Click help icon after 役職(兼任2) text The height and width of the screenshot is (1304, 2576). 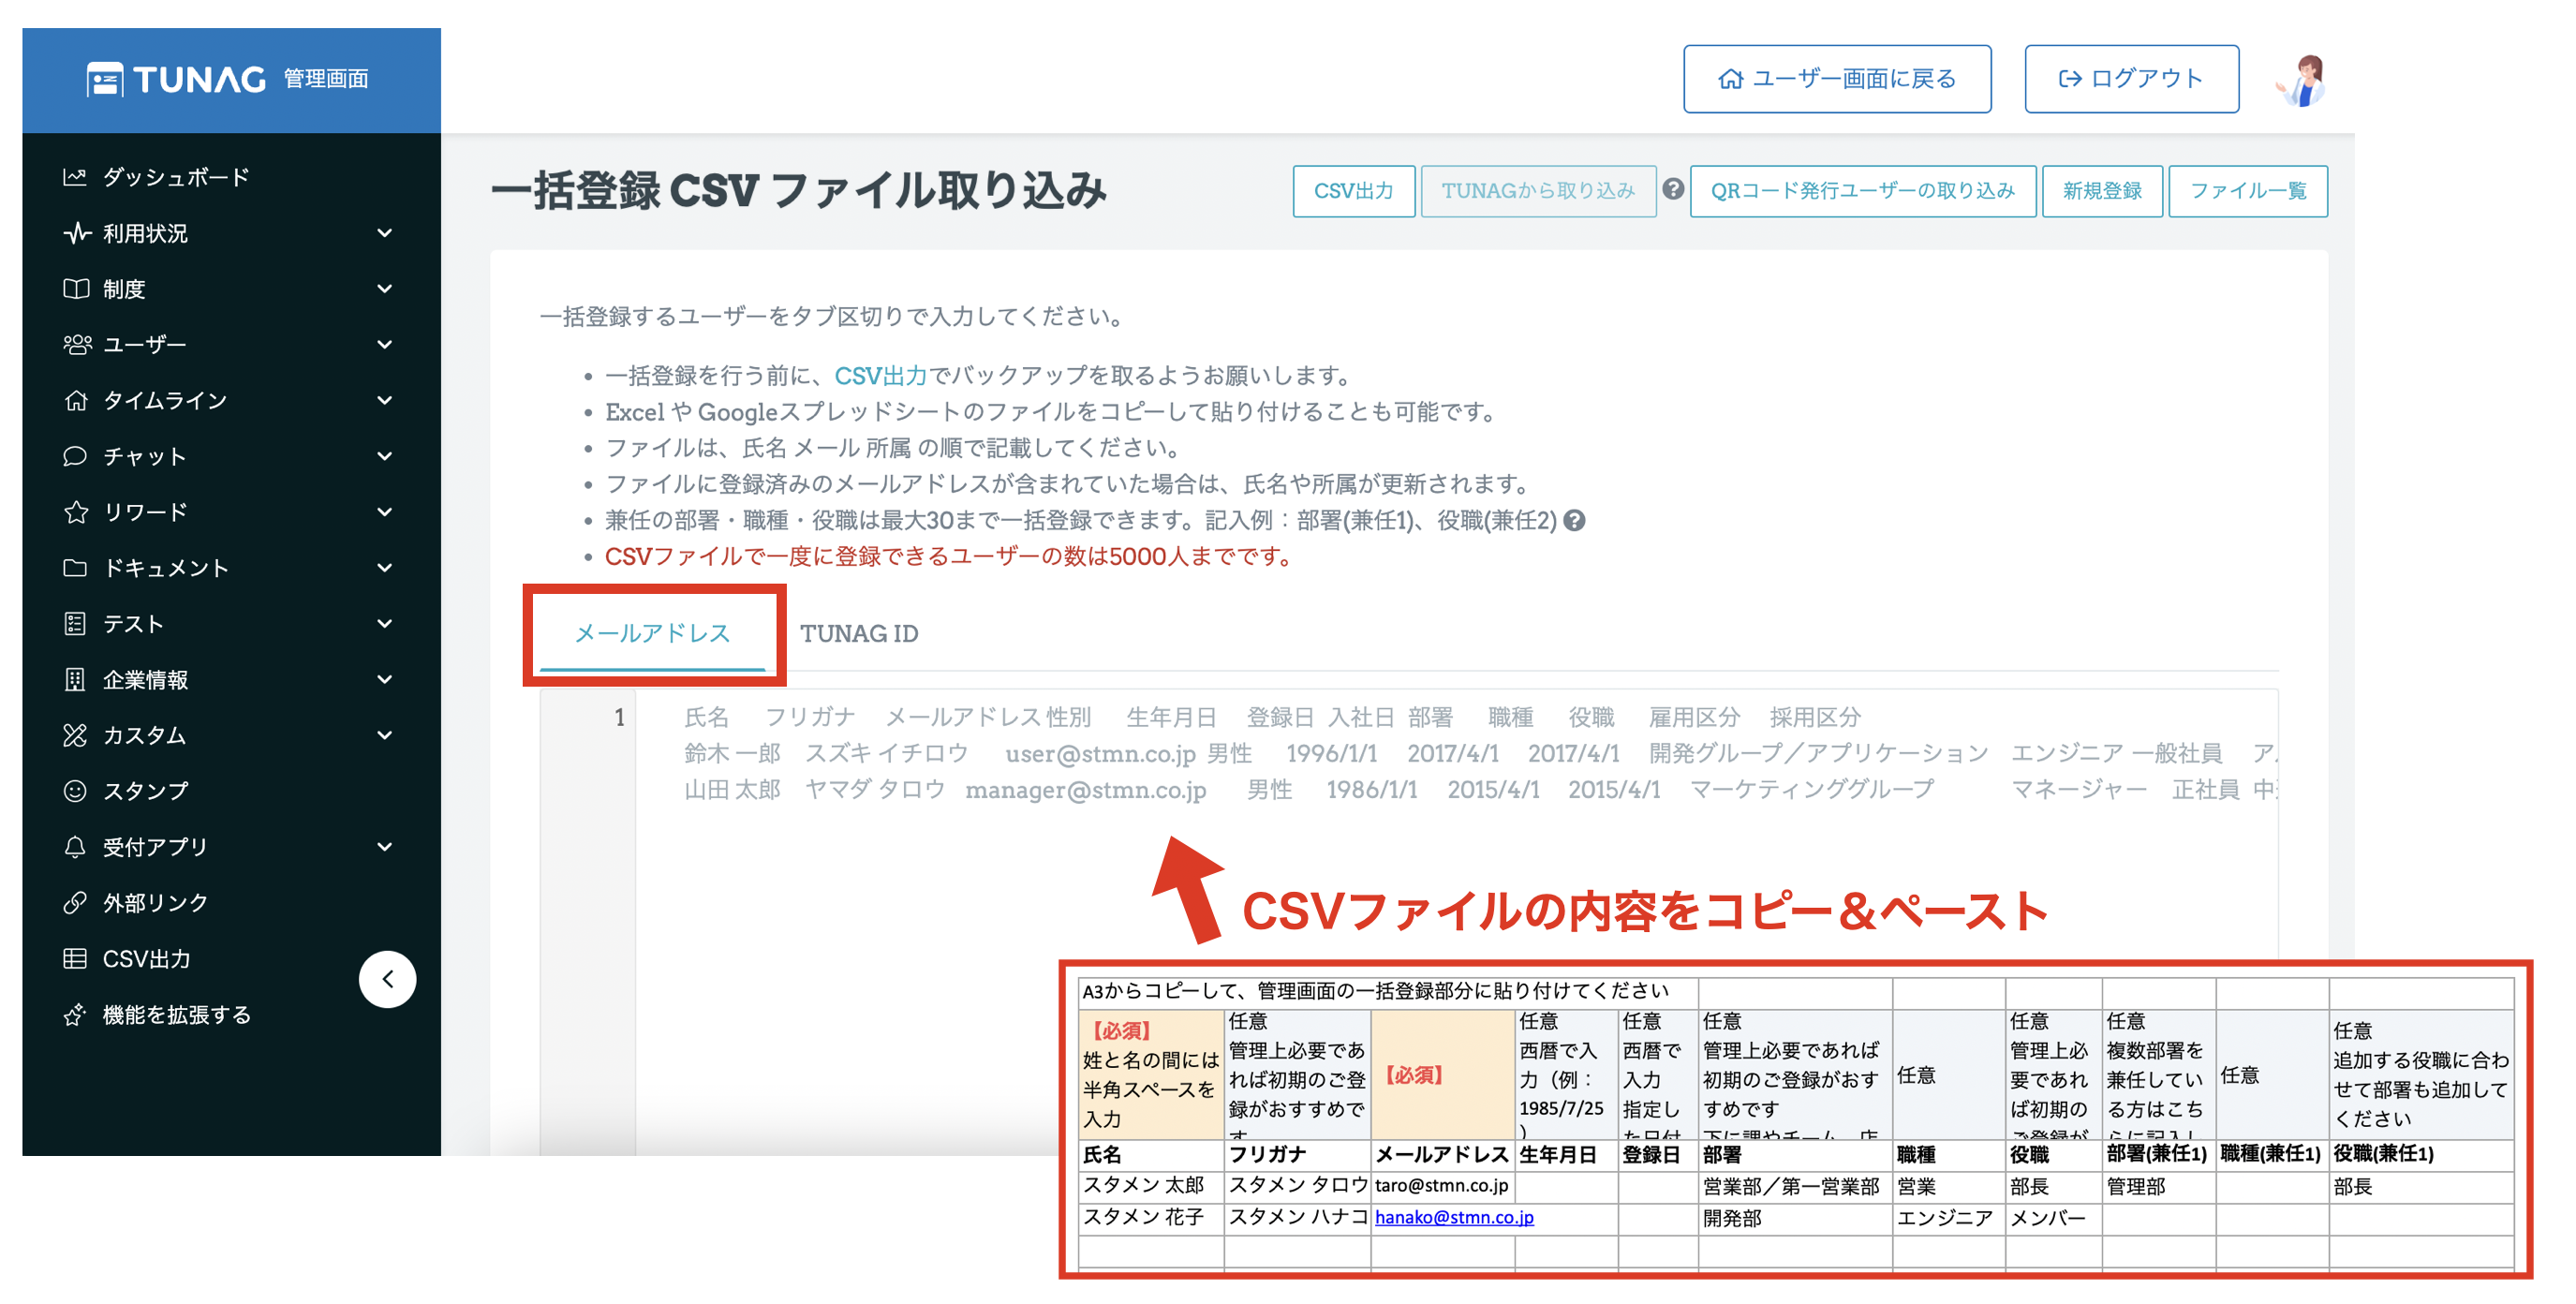(x=1574, y=520)
